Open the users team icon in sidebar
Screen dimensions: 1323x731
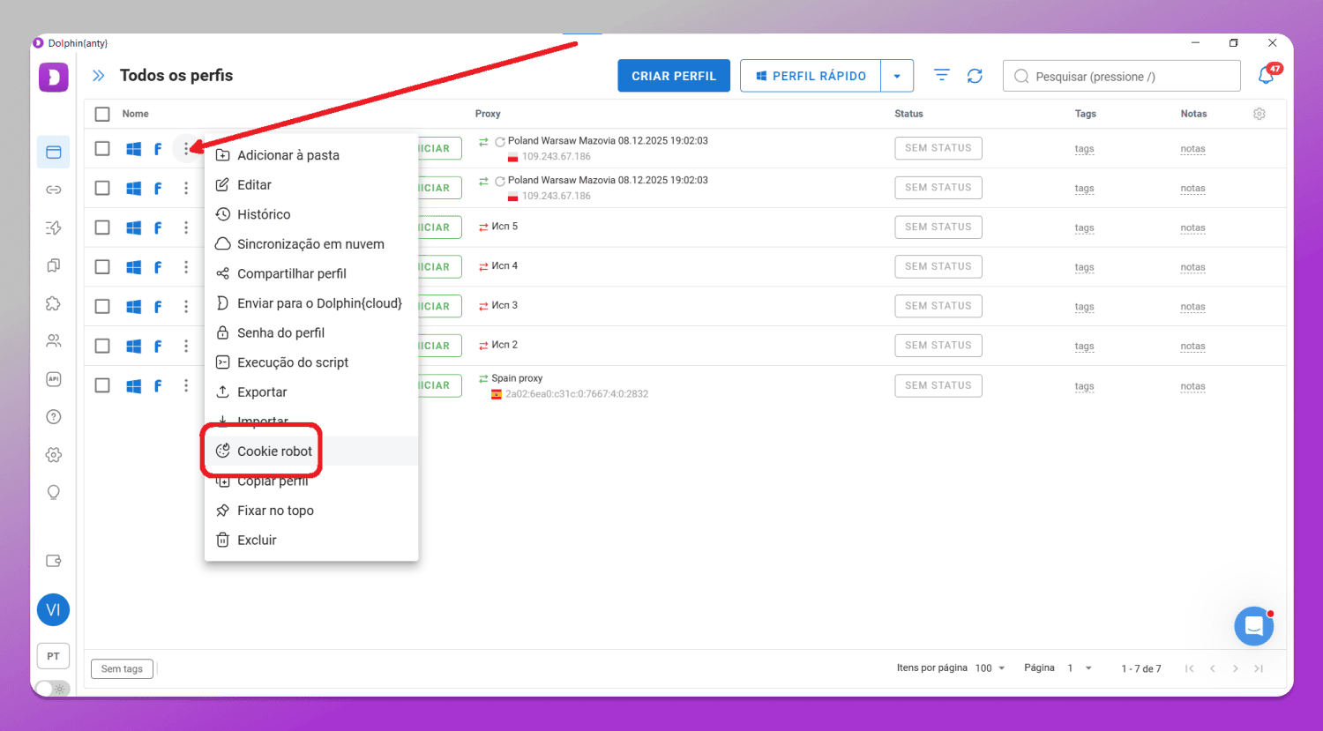click(54, 340)
